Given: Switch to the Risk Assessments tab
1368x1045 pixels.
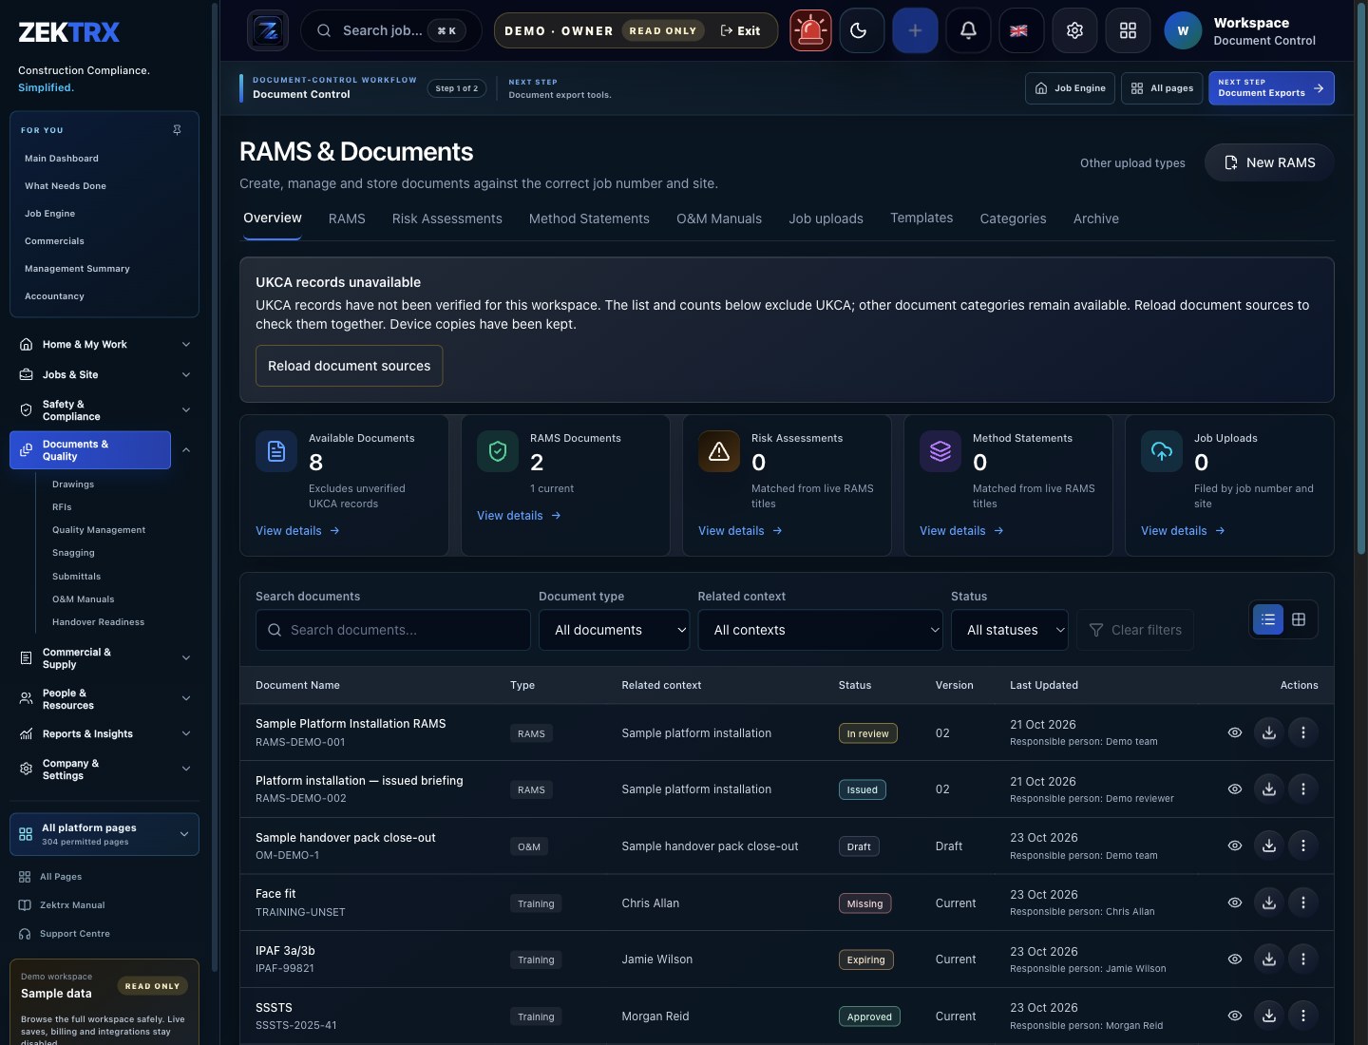Looking at the screenshot, I should (446, 218).
